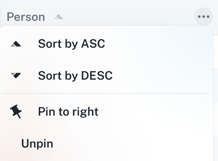Viewport: 218px width, 161px height.
Task: Toggle Person sort using the header triangle
Action: click(x=59, y=17)
